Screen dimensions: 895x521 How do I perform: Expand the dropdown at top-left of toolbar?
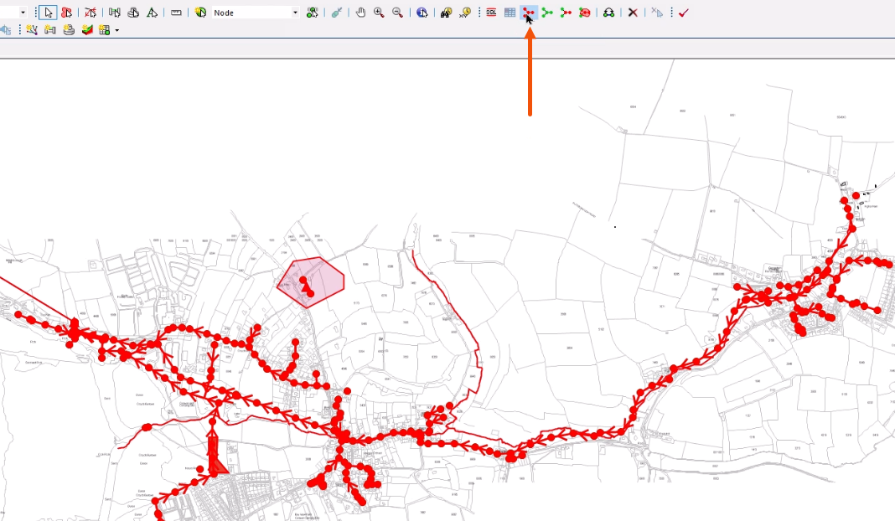(x=22, y=12)
